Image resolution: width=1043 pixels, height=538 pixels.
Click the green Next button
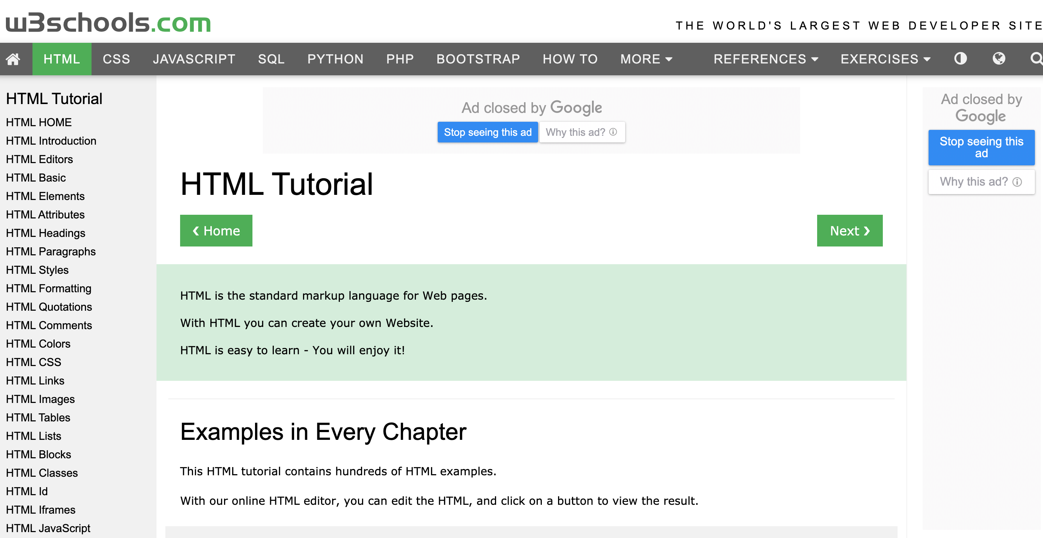click(x=850, y=230)
